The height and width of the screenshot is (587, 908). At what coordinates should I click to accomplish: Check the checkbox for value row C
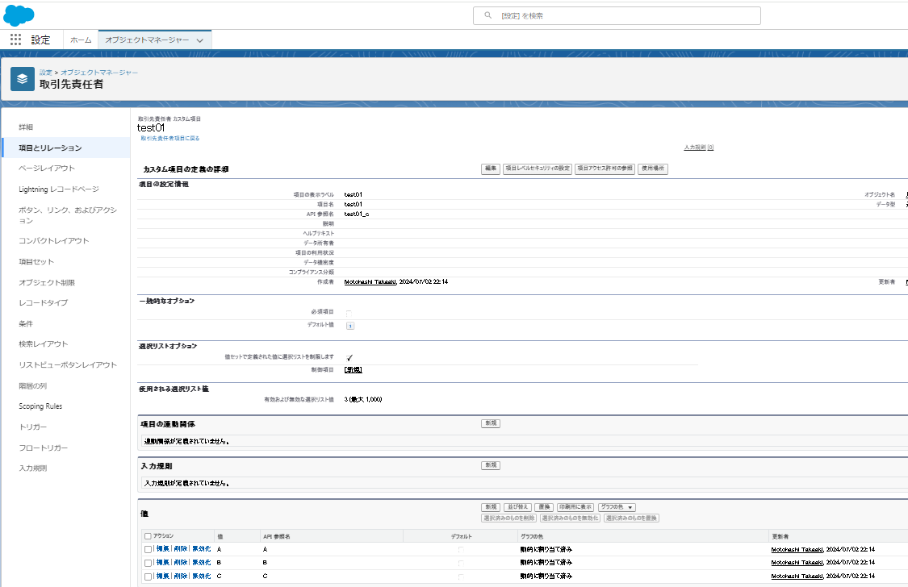(x=148, y=577)
